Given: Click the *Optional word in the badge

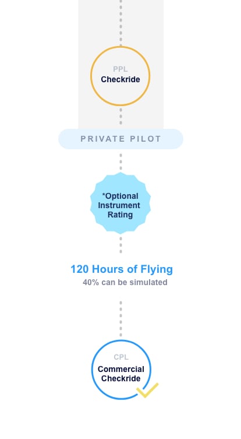Looking at the screenshot, I should point(120,196).
